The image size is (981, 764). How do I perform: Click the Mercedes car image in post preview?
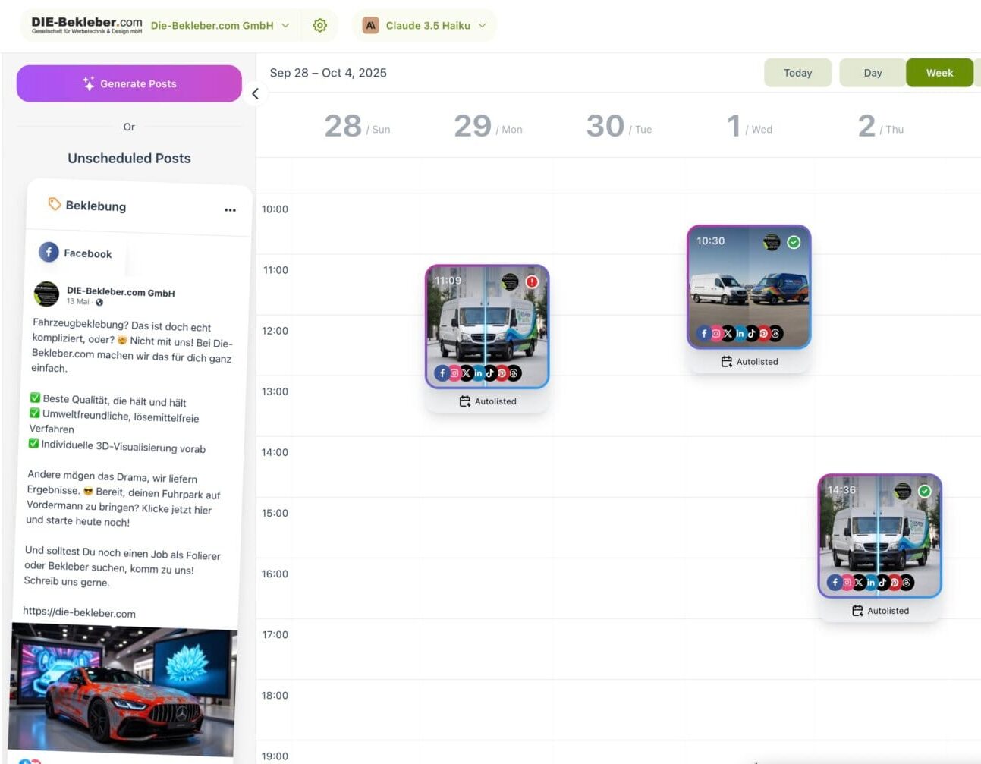[x=123, y=690]
